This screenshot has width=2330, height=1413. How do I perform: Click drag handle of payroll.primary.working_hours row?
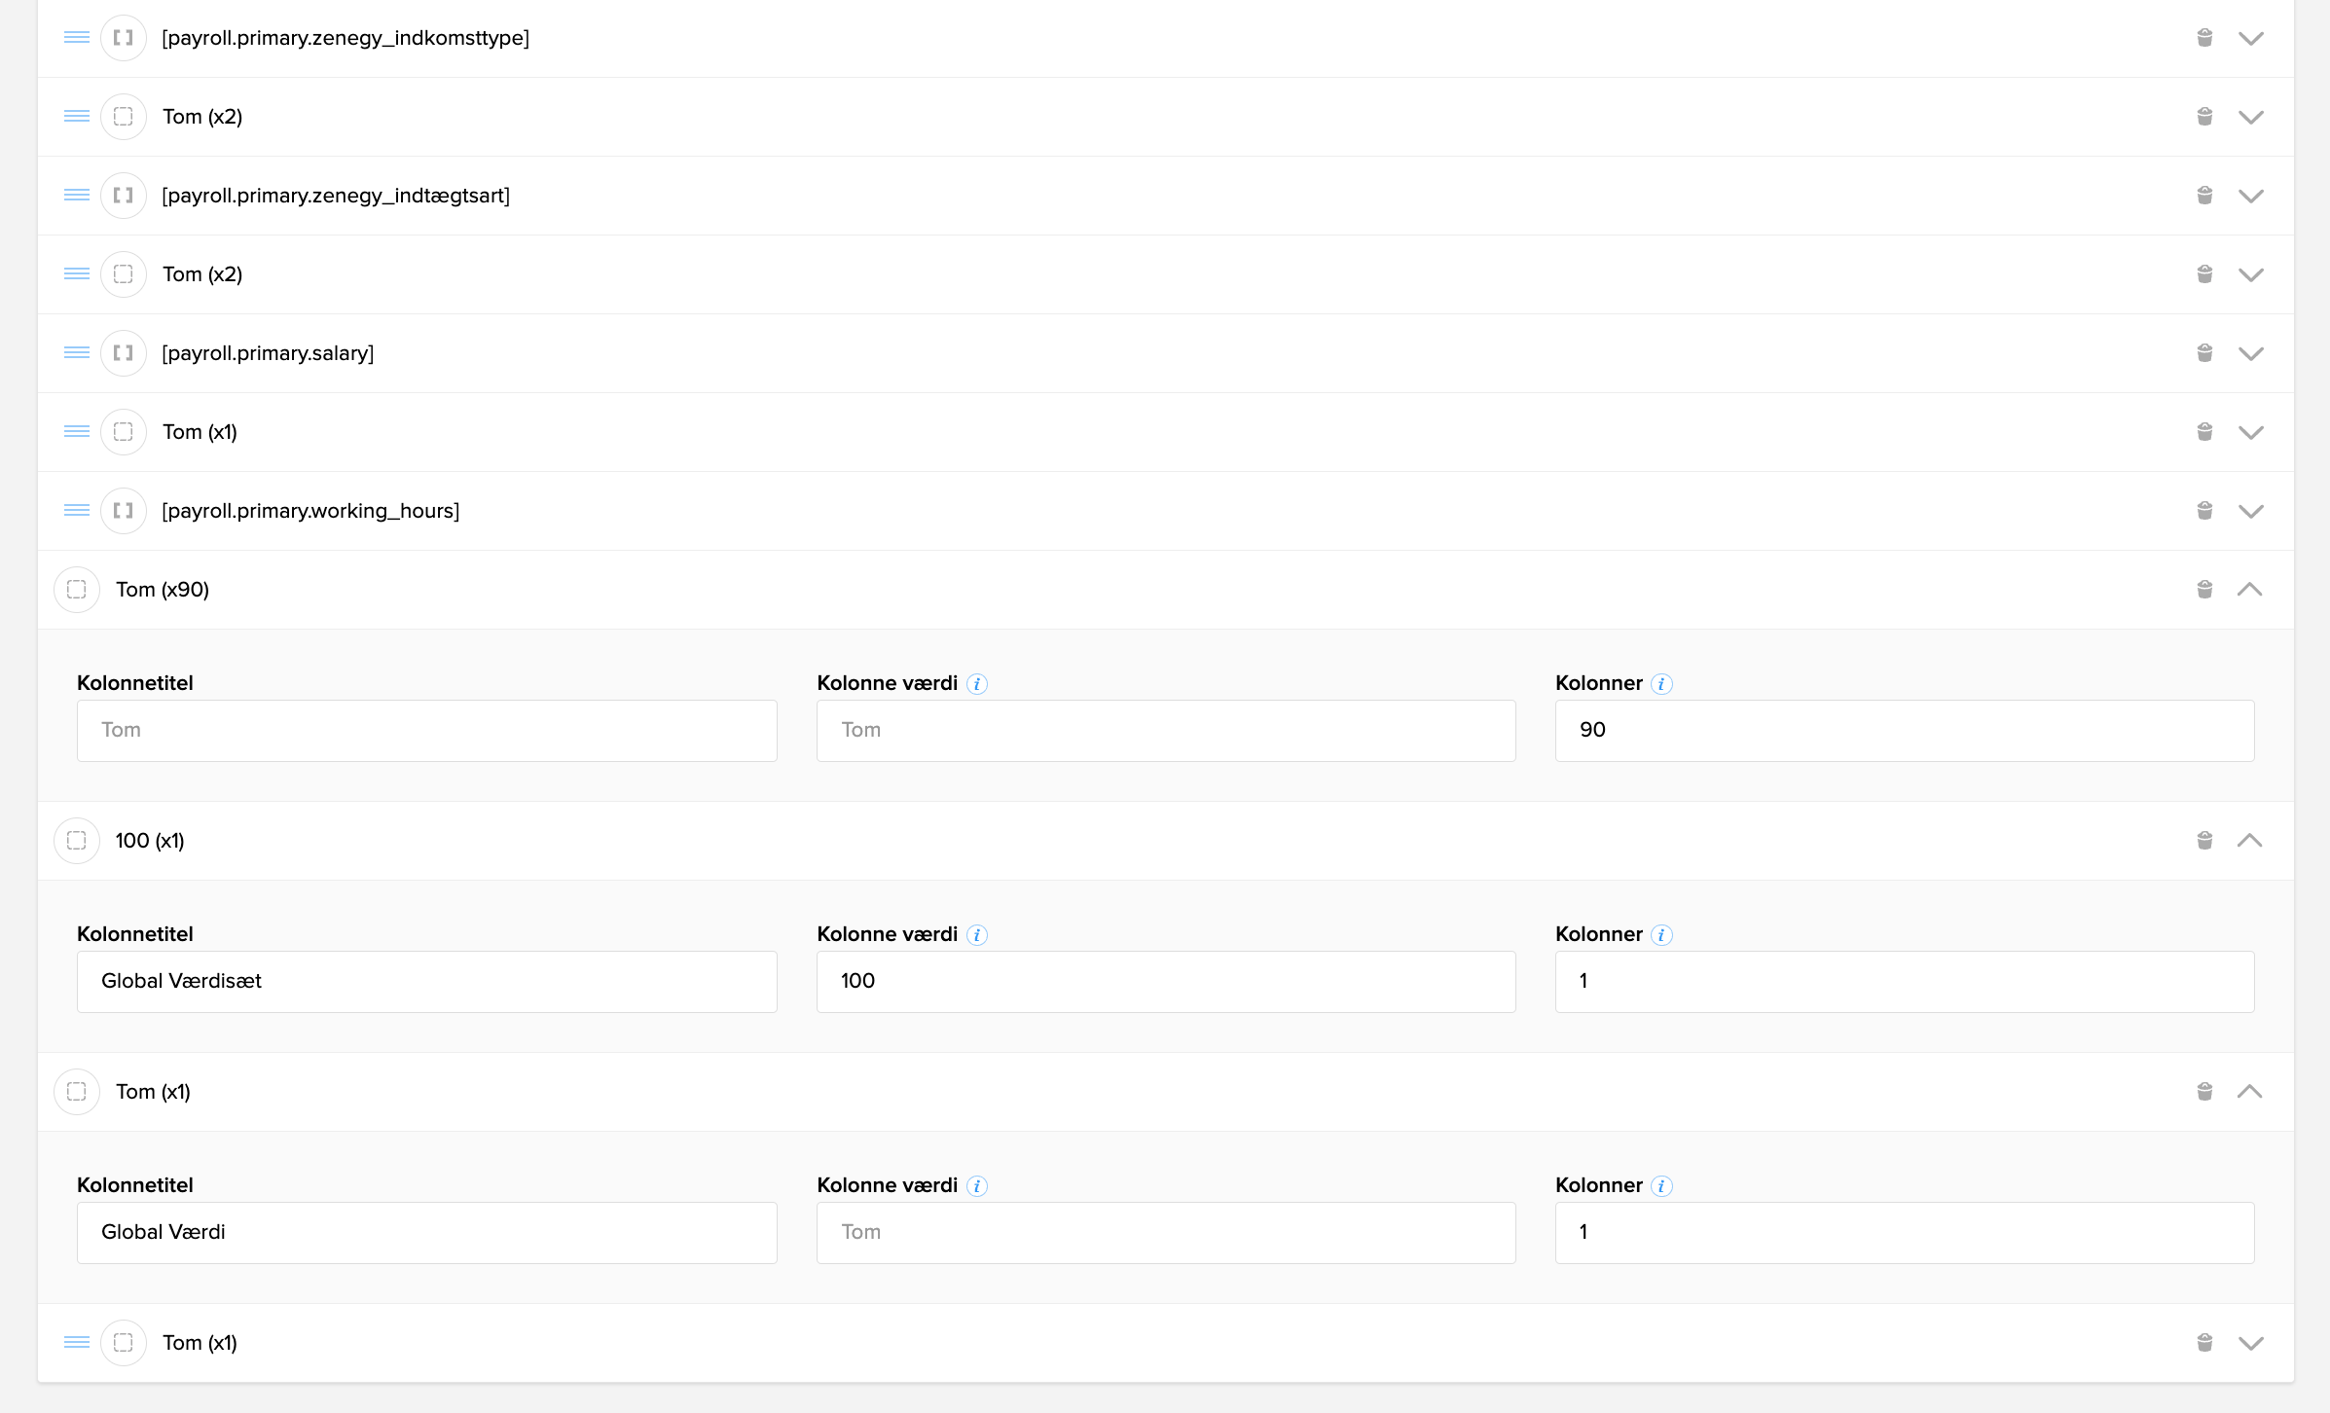pyautogui.click(x=77, y=511)
